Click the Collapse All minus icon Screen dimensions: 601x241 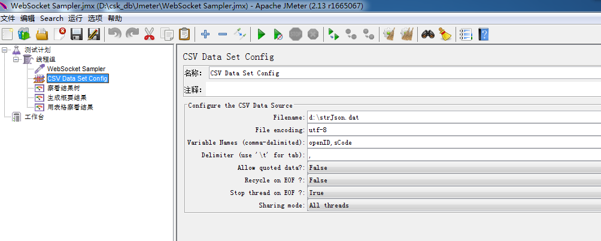[x=223, y=34]
